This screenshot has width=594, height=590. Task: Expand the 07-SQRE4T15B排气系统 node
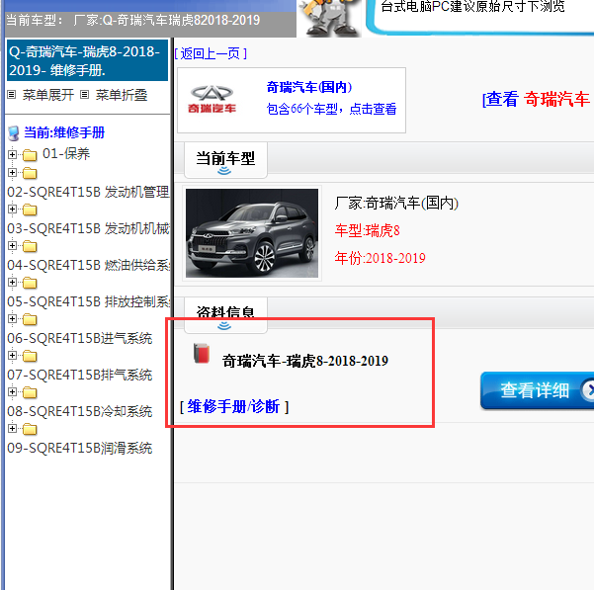(x=12, y=355)
